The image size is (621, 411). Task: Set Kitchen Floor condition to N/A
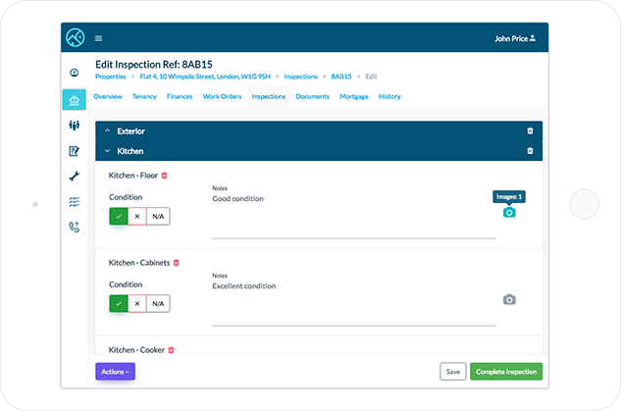pyautogui.click(x=158, y=216)
